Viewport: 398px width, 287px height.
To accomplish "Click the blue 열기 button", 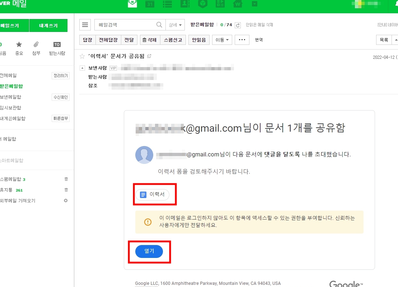I will pos(149,251).
